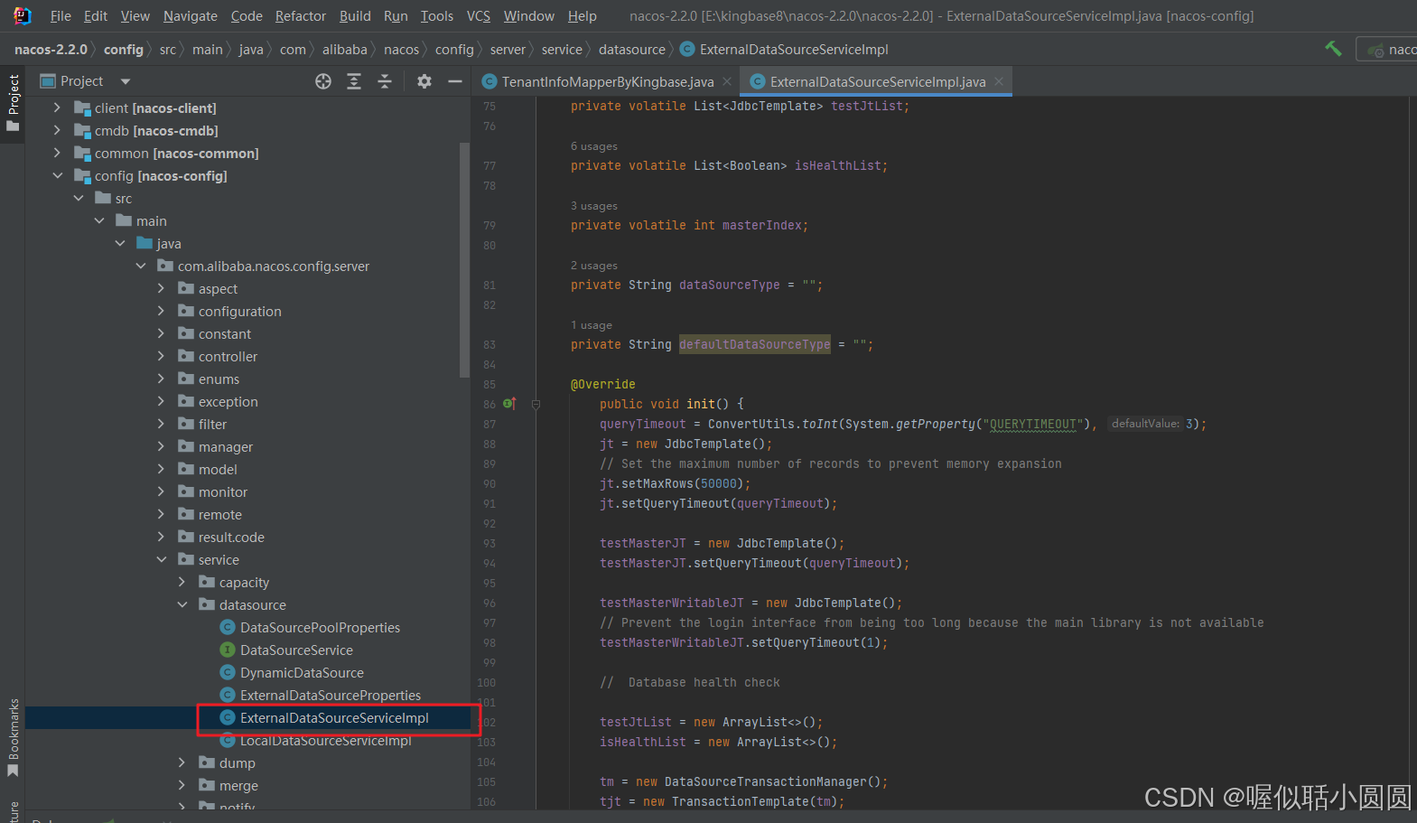1417x823 pixels.
Task: Expand the aspect package
Action: 161,289
